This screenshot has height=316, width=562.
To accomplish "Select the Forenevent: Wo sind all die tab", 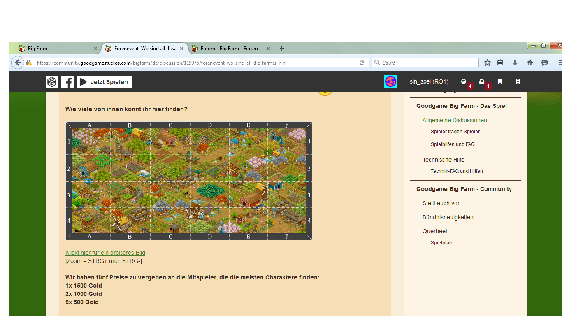I will (x=145, y=49).
